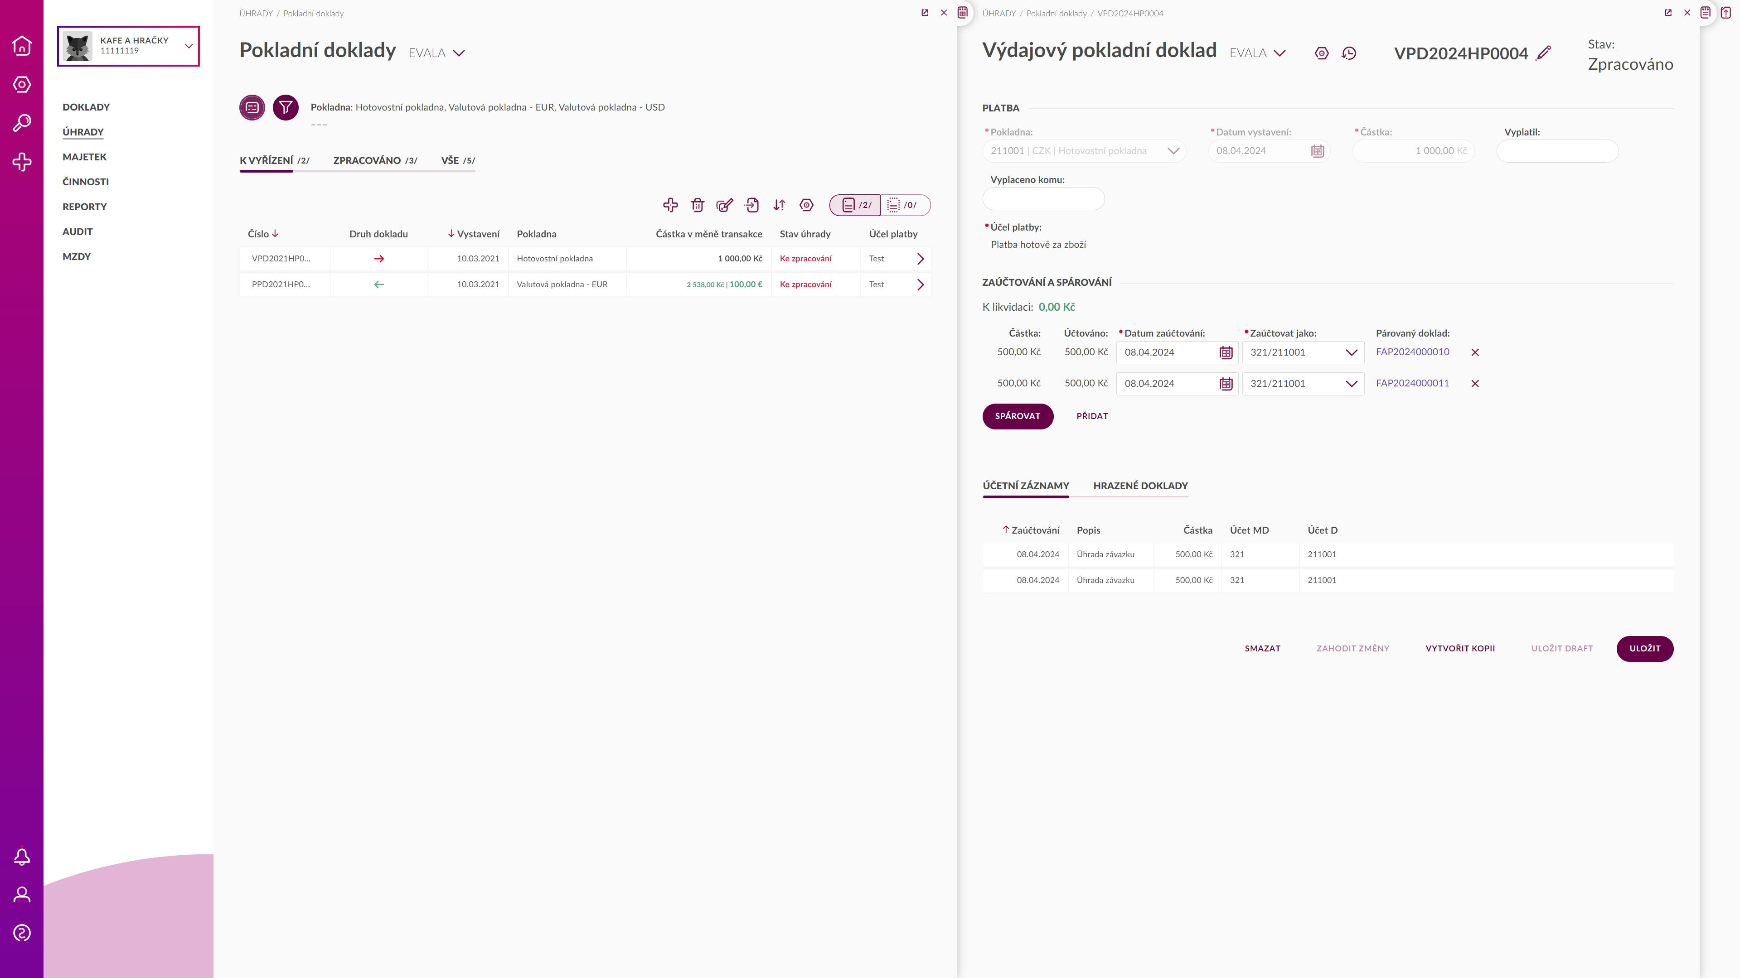Image resolution: width=1740 pixels, height=978 pixels.
Task: Open the DOKLADY menu item
Action: coord(86,107)
